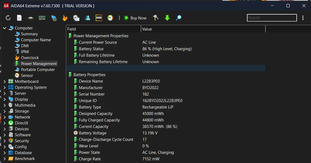Open the Report document icon

pyautogui.click(x=19, y=18)
